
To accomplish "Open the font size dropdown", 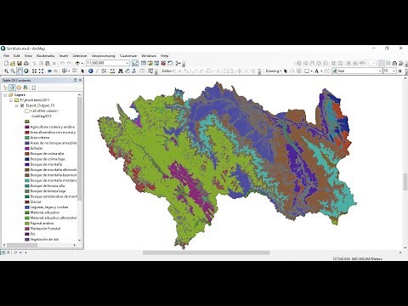I will tap(394, 71).
